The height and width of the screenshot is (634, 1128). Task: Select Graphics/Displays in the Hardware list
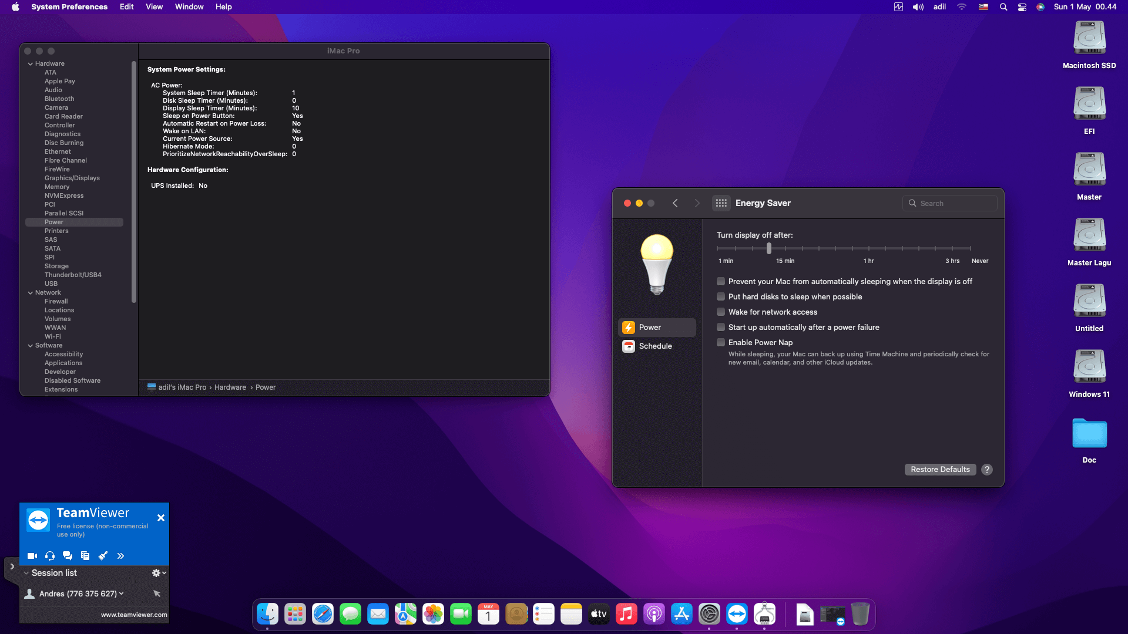[72, 178]
